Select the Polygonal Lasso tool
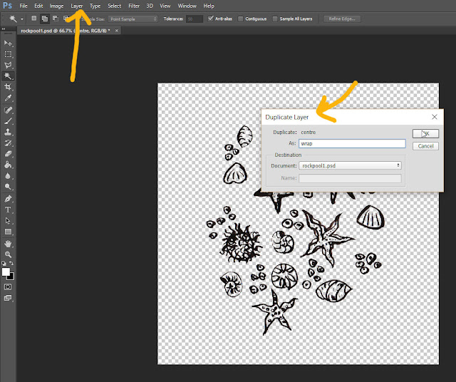Image resolution: width=456 pixels, height=382 pixels. [8, 65]
